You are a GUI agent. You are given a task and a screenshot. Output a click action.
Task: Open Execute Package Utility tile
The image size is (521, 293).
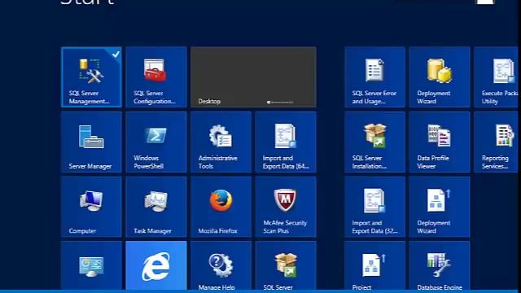[x=496, y=77]
